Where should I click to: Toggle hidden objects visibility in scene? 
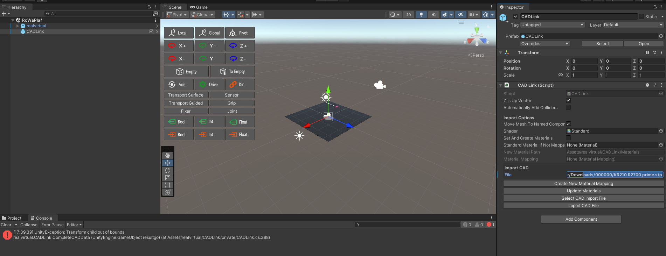pyautogui.click(x=461, y=15)
